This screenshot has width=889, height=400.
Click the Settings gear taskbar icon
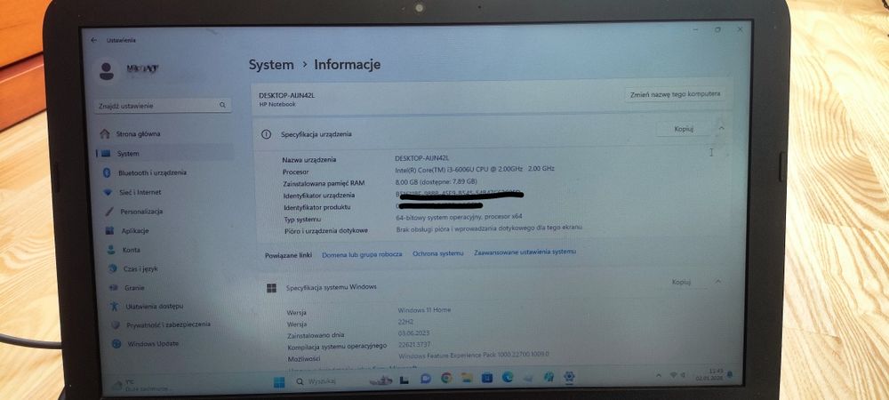point(569,376)
